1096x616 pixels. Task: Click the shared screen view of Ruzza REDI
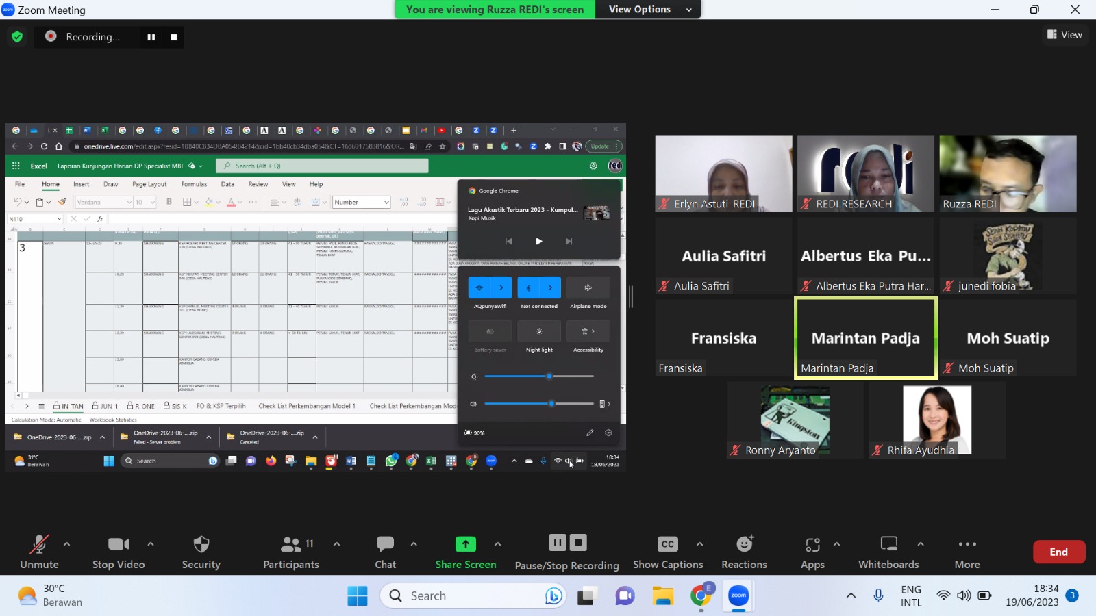316,297
